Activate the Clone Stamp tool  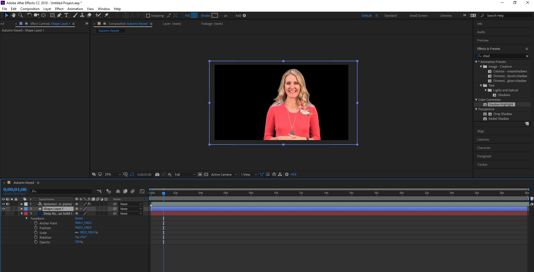point(82,15)
